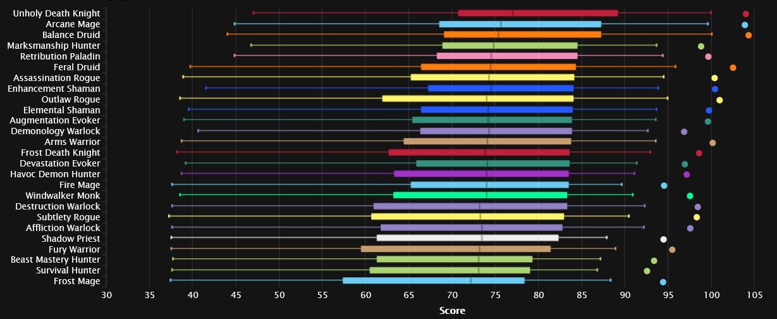
Task: Click the 105 tick on the score axis
Action: click(754, 295)
